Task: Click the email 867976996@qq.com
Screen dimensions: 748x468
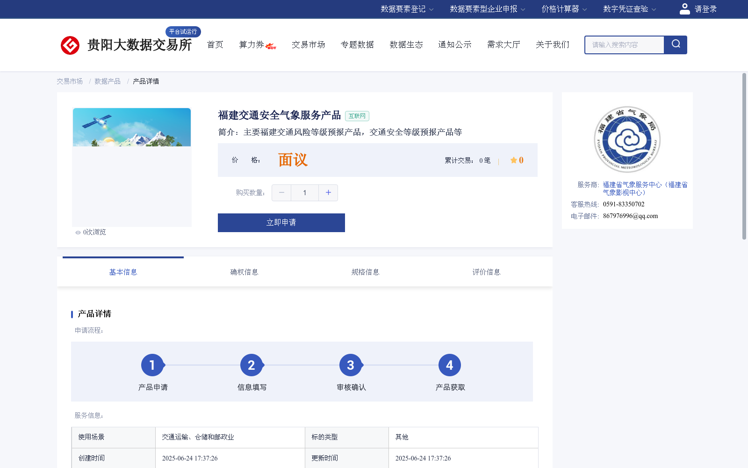Action: (x=631, y=216)
